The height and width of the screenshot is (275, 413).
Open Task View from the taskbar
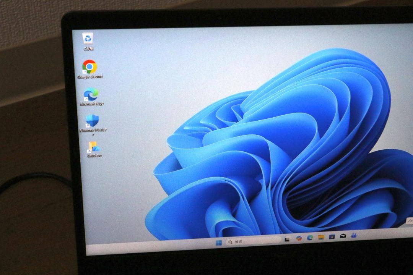coord(287,238)
